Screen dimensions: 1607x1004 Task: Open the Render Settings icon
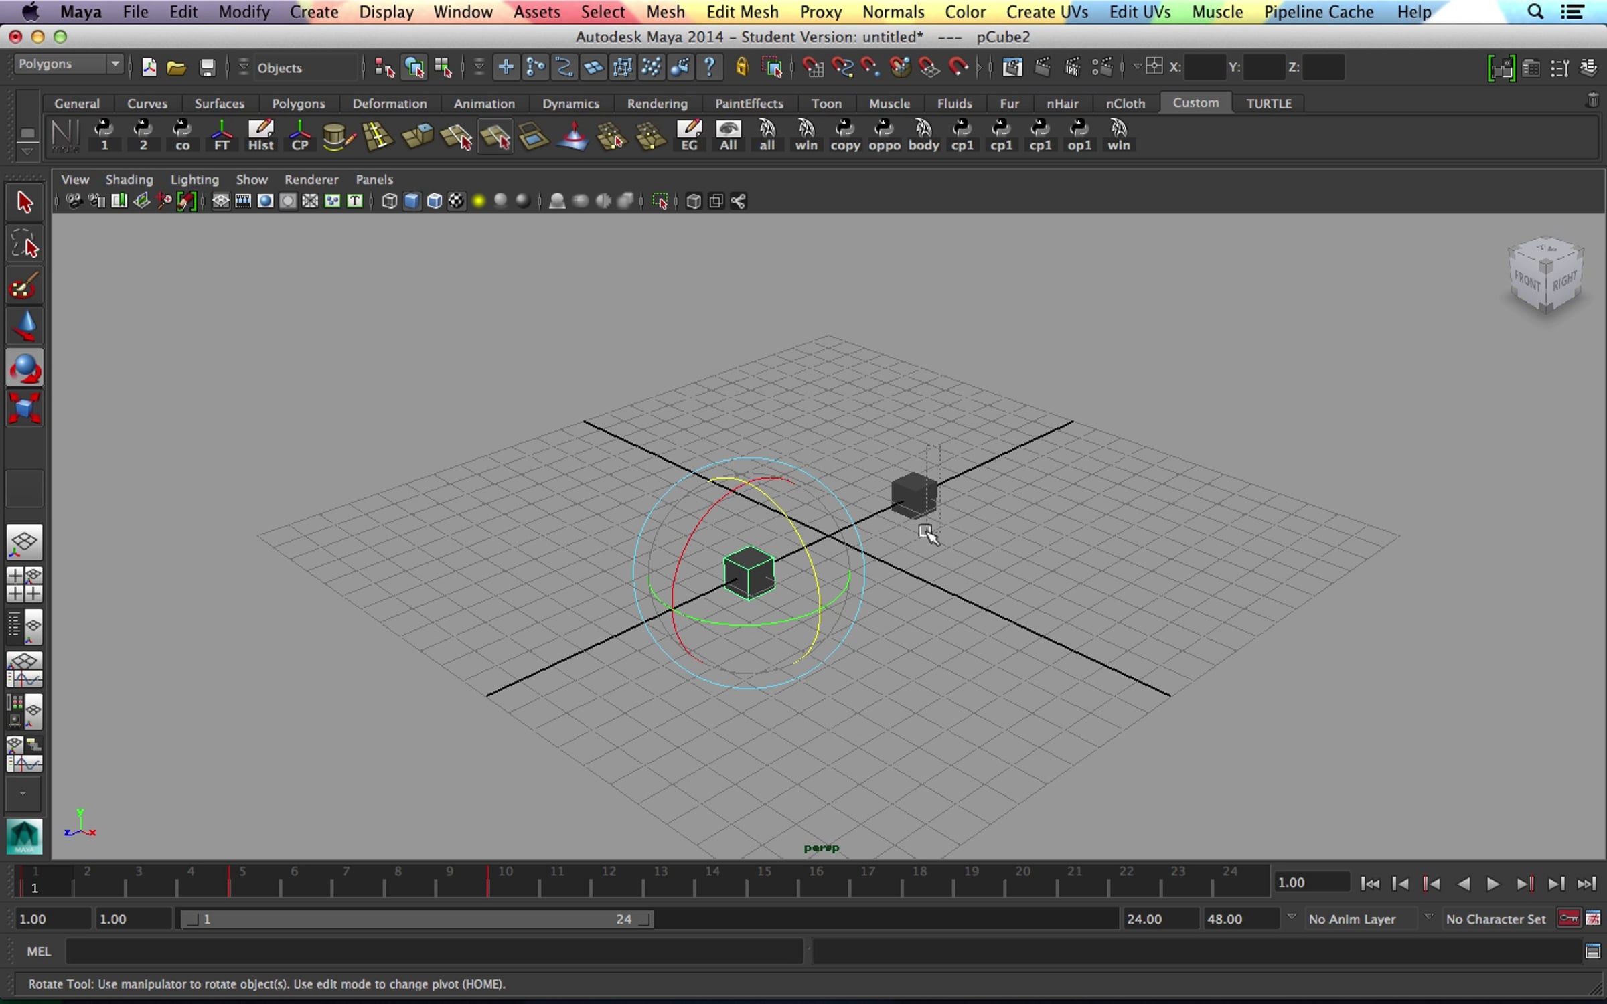click(x=1102, y=67)
